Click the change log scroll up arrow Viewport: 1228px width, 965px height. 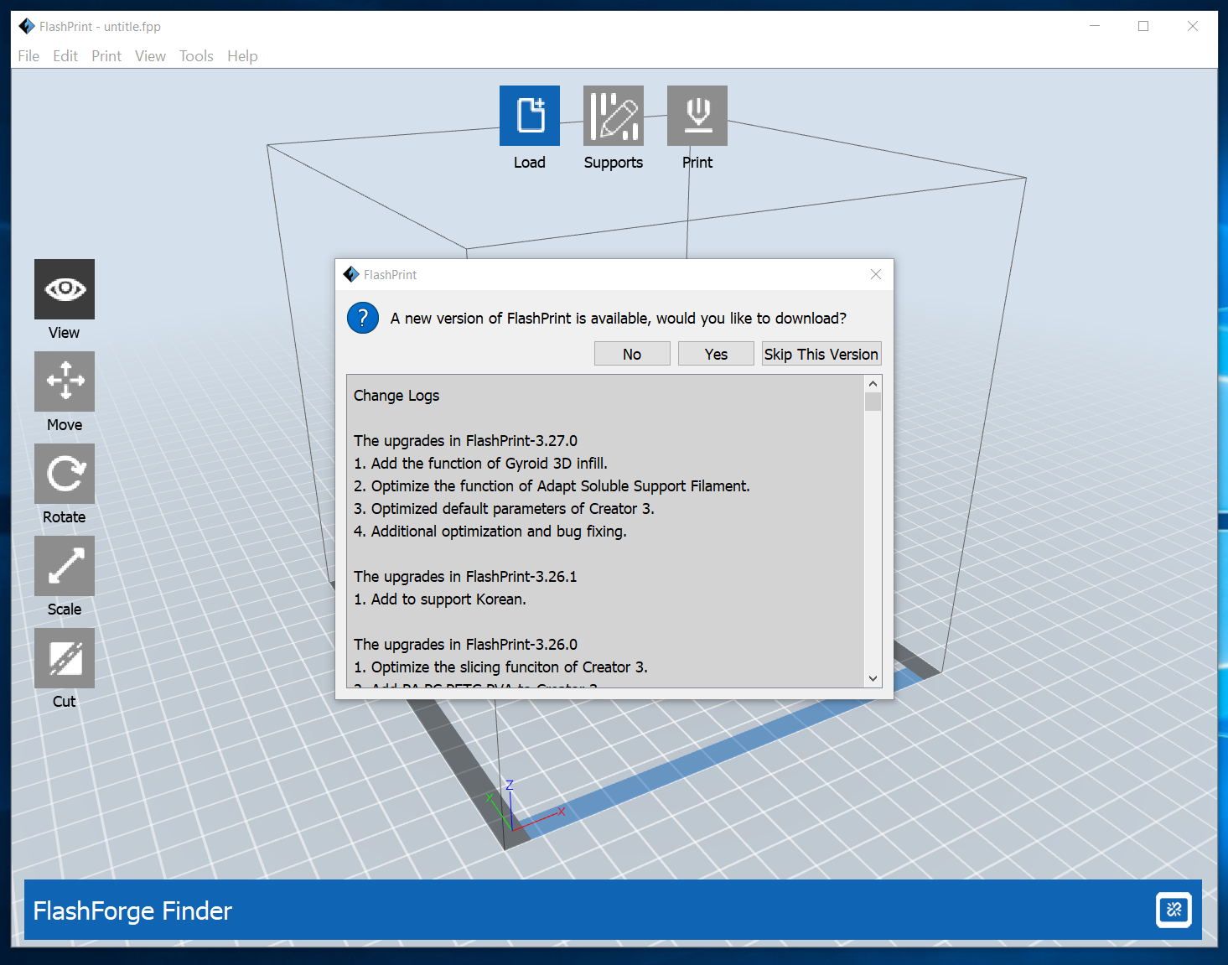(873, 384)
